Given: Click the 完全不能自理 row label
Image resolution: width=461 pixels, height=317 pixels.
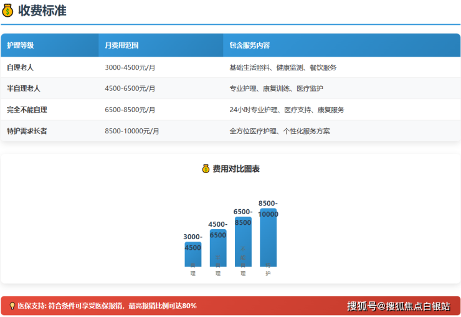Looking at the screenshot, I should click(27, 110).
